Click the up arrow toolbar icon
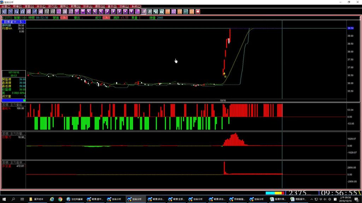 pos(125,12)
